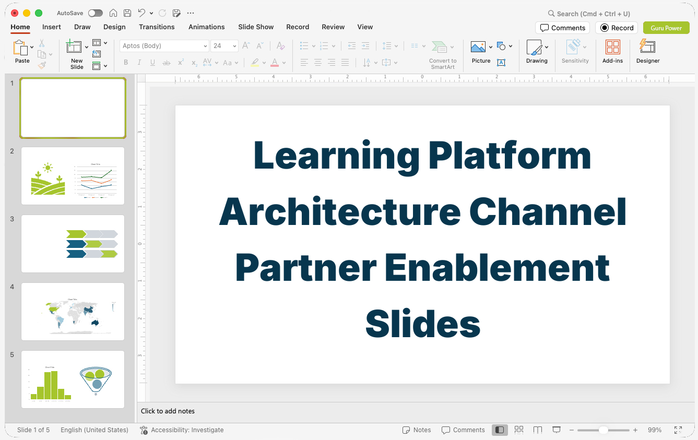Click Convert to SmartArt
698x440 pixels.
(443, 55)
